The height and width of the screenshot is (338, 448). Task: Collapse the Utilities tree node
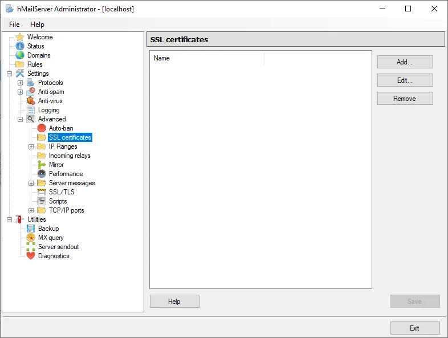[x=10, y=219]
